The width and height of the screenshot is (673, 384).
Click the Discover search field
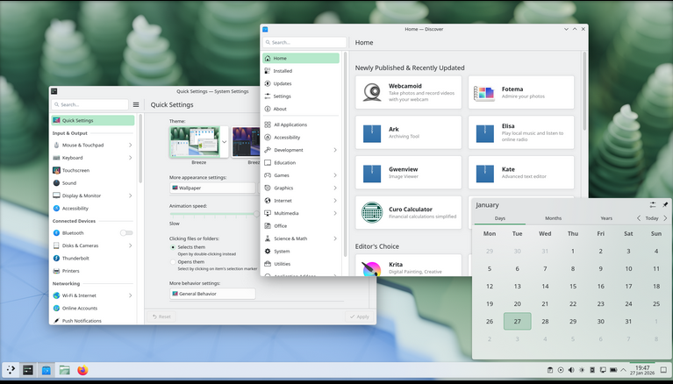pos(304,42)
